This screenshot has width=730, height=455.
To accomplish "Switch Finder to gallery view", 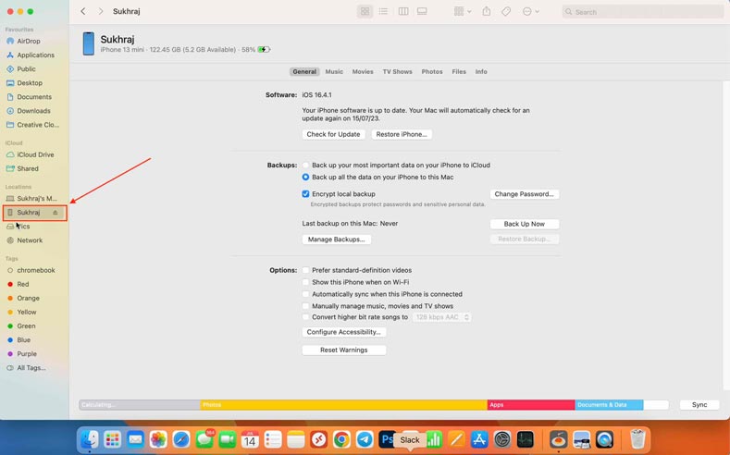I will (422, 12).
